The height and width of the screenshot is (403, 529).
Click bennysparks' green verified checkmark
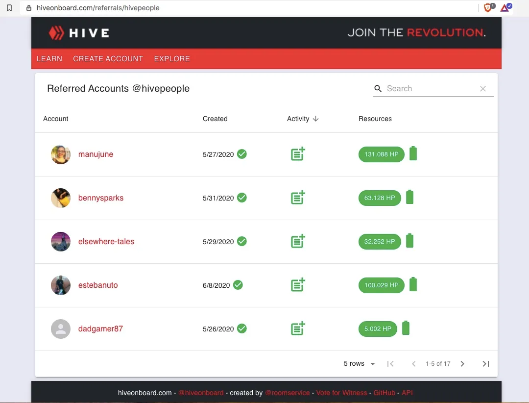point(242,198)
